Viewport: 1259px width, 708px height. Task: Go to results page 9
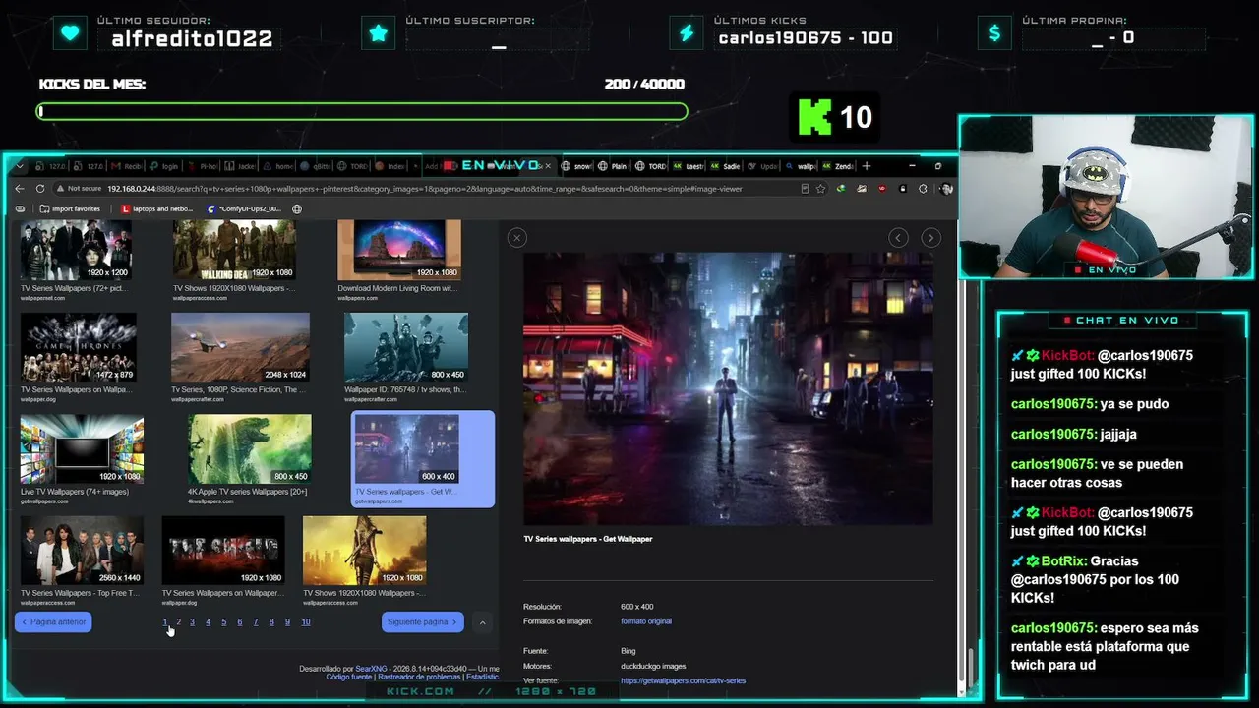[287, 621]
